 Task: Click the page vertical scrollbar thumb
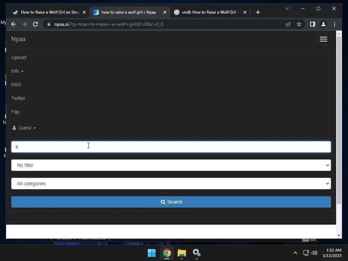pos(339,120)
